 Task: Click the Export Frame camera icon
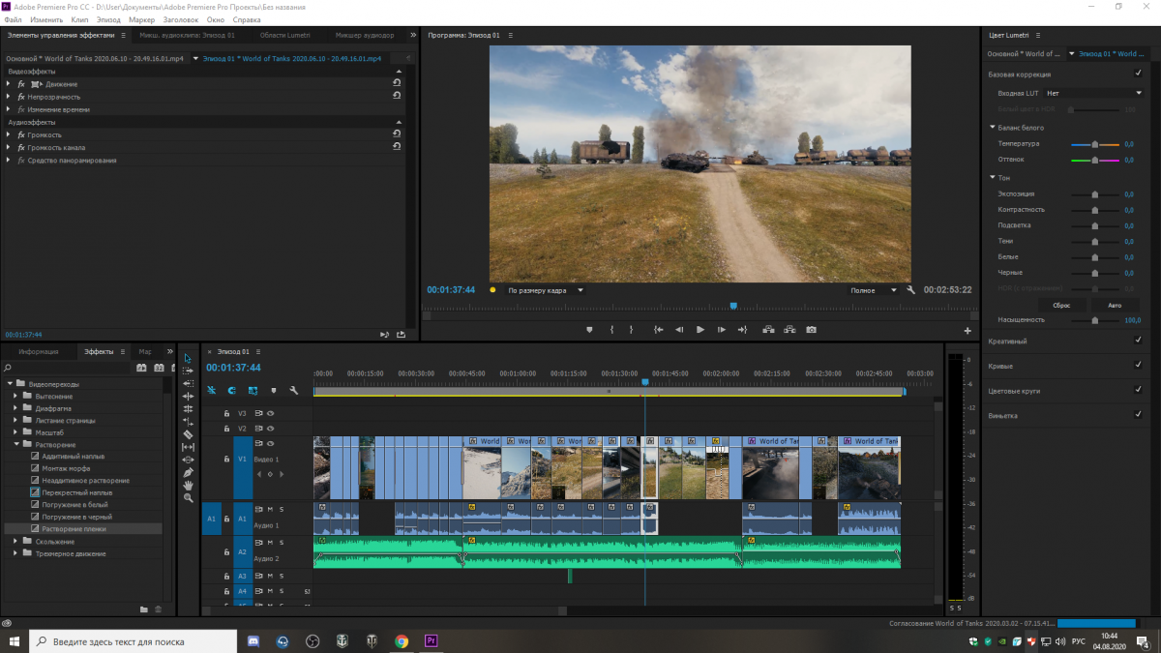[x=811, y=330]
